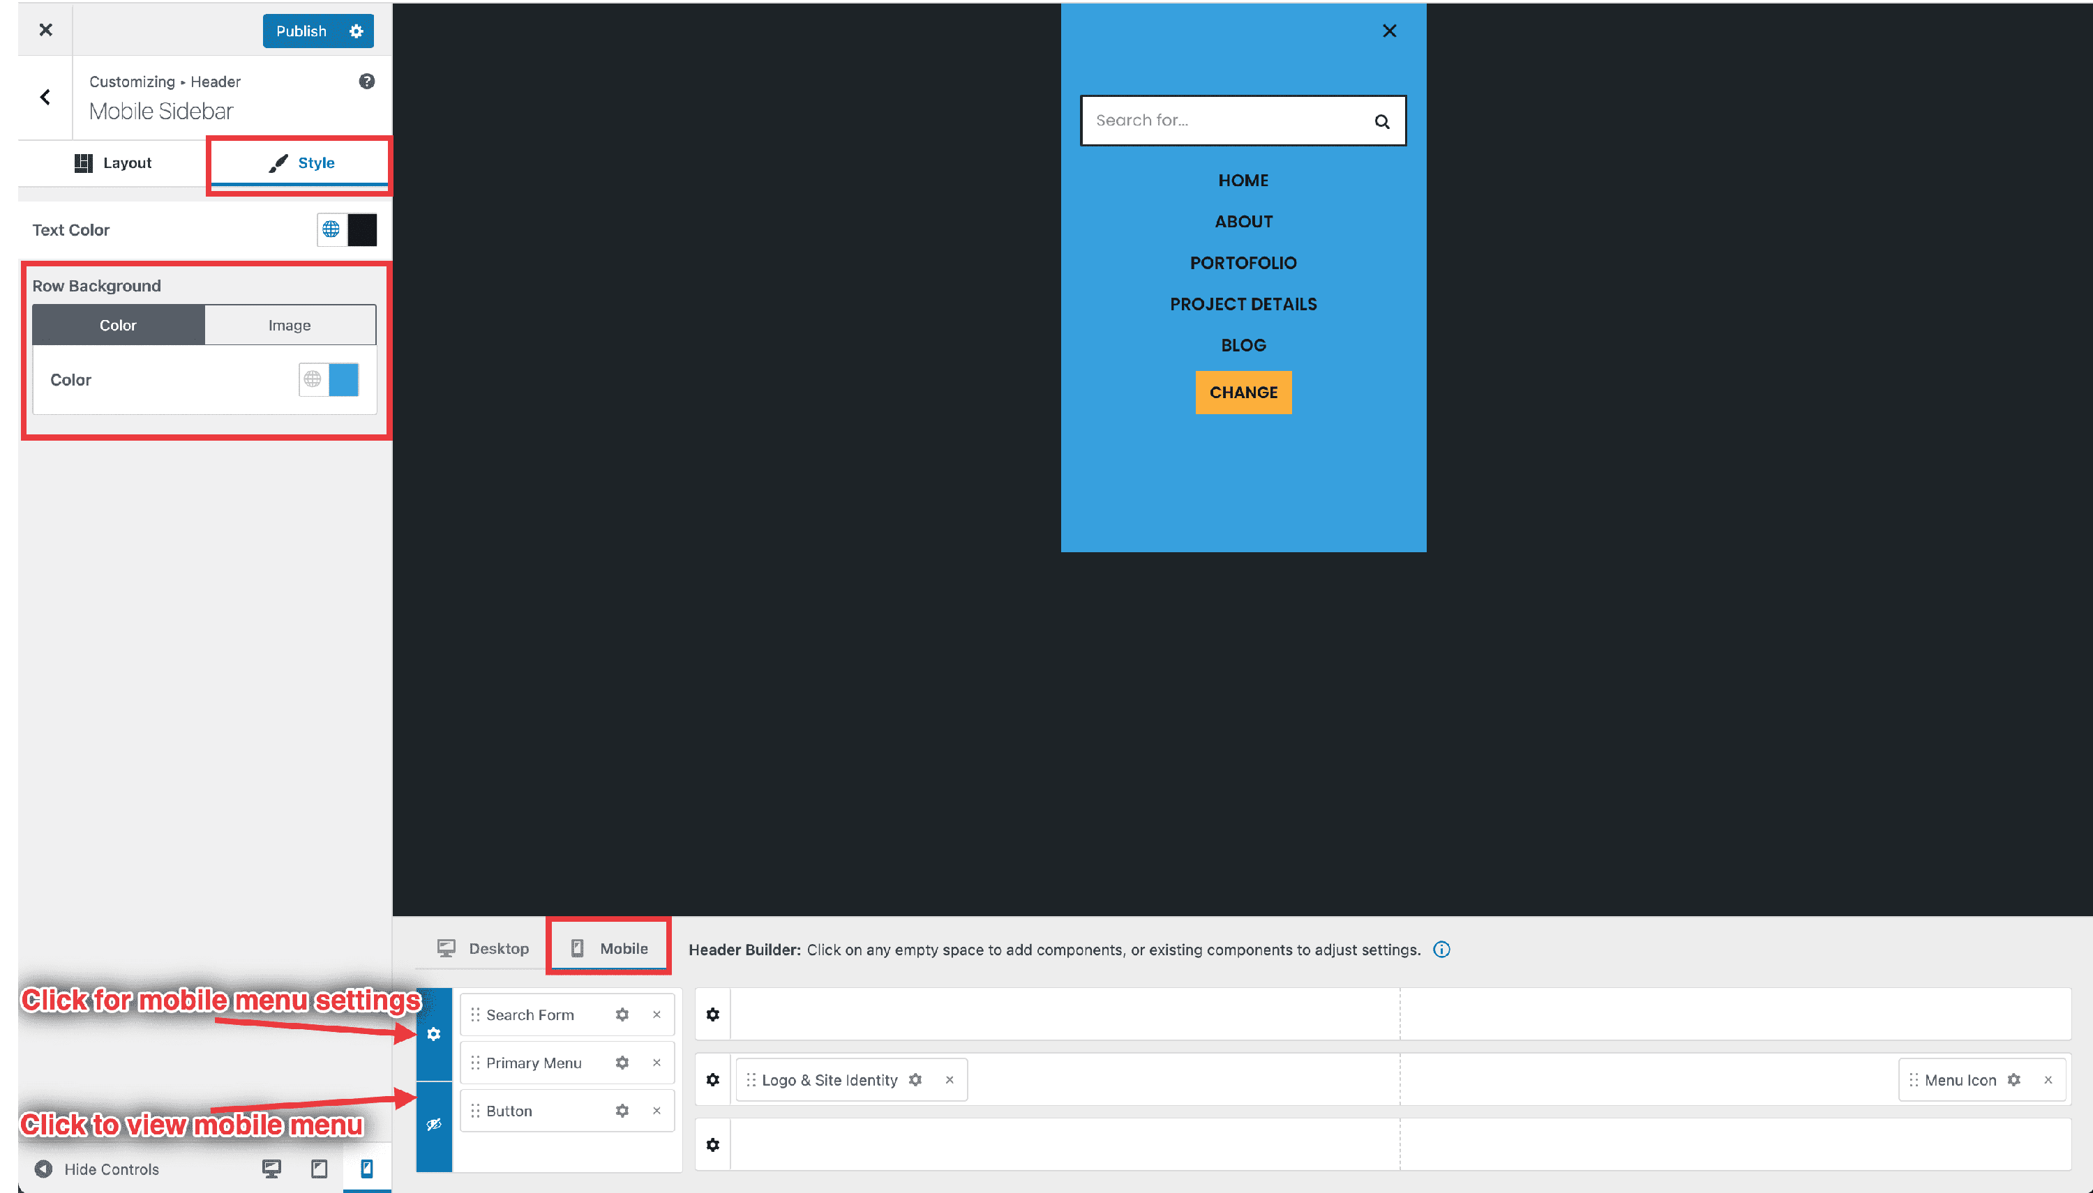Switch preview to desktop size
This screenshot has height=1193, width=2093.
pos(271,1169)
